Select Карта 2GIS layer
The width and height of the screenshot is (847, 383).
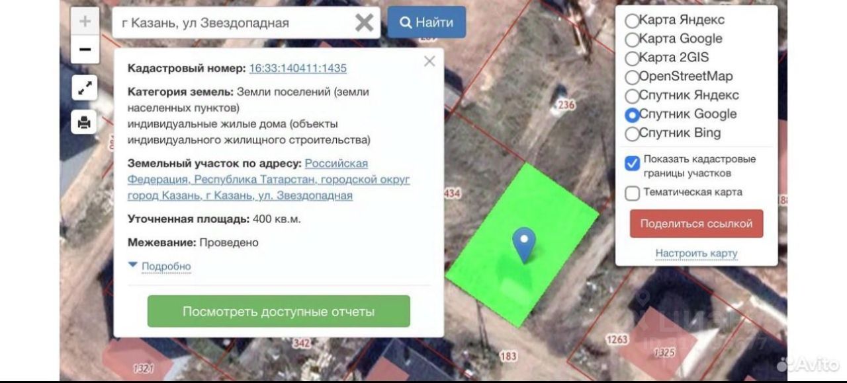(632, 58)
